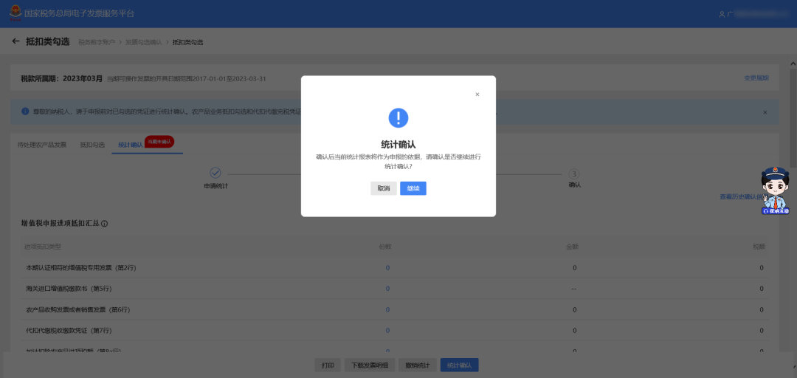Viewport: 797px width, 378px height.
Task: Click the tax bureau logo in header
Action: (15, 14)
